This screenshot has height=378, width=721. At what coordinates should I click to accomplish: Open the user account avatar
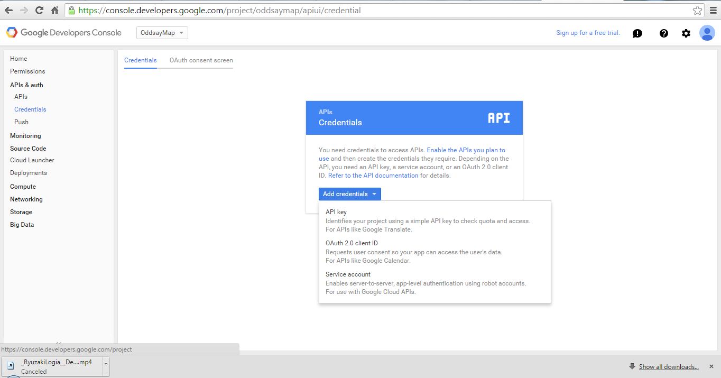(x=707, y=33)
